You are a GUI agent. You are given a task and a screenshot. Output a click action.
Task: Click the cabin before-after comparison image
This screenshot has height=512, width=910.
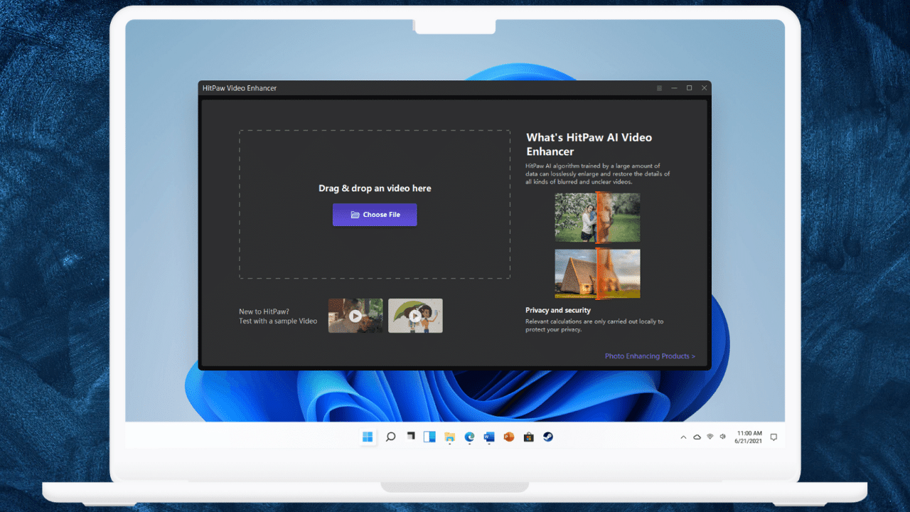pos(597,273)
